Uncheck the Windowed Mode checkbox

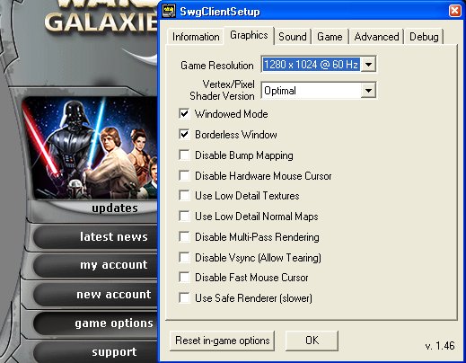(184, 114)
